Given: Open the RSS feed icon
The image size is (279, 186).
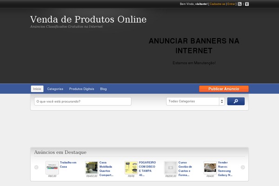Looking at the screenshot, I should [x=239, y=4].
